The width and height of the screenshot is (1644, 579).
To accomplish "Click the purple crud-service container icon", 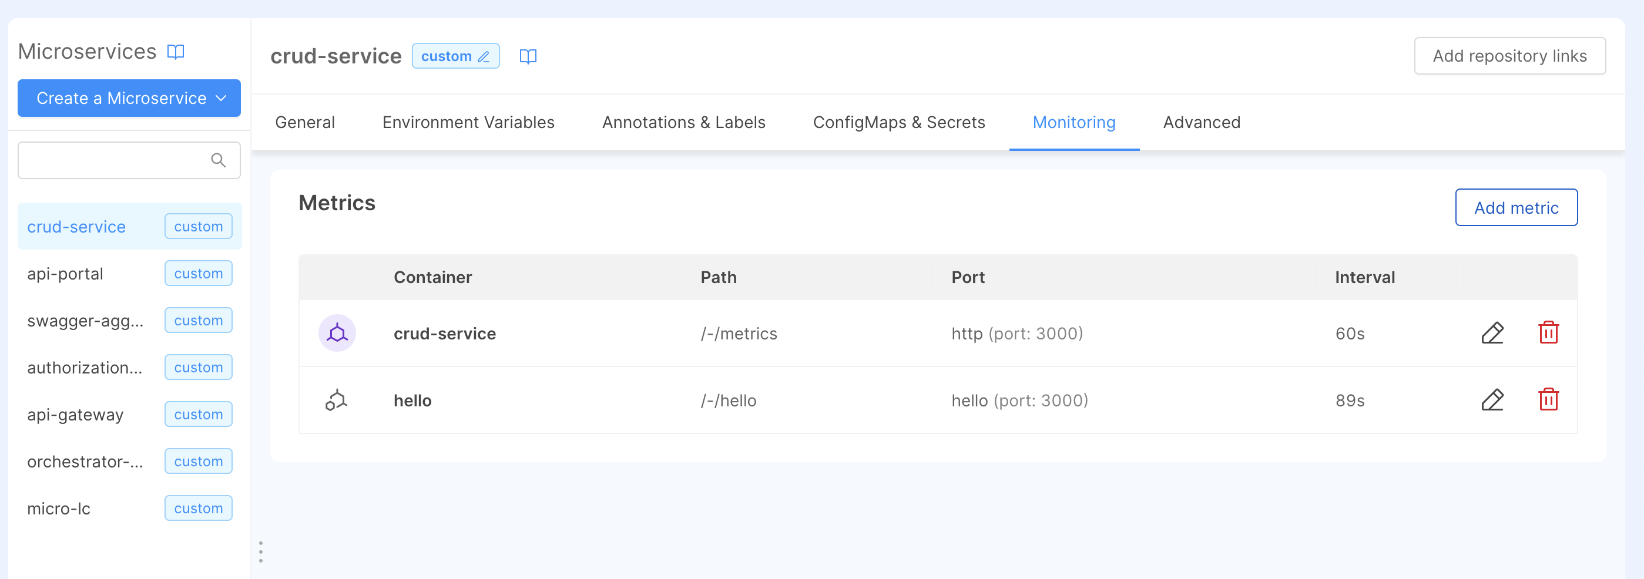I will click(x=337, y=333).
